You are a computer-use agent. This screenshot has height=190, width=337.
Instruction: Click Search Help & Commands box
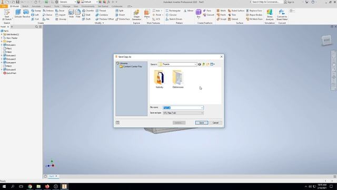tap(266, 2)
